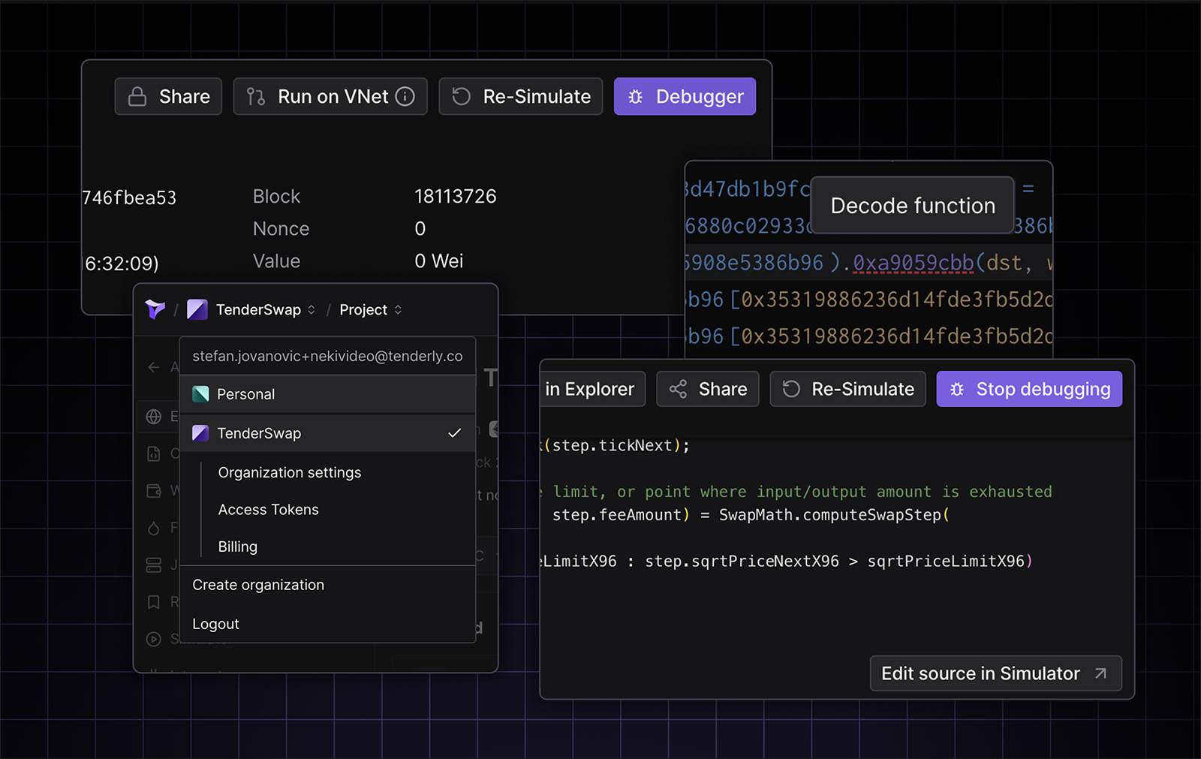Viewport: 1201px width, 759px height.
Task: Click the Wallets icon in the sidebar
Action: coord(155,491)
